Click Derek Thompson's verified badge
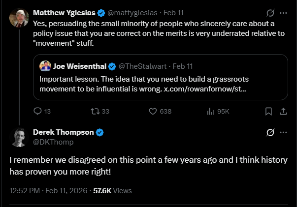Screen dimensions: 297x207 point(99,132)
